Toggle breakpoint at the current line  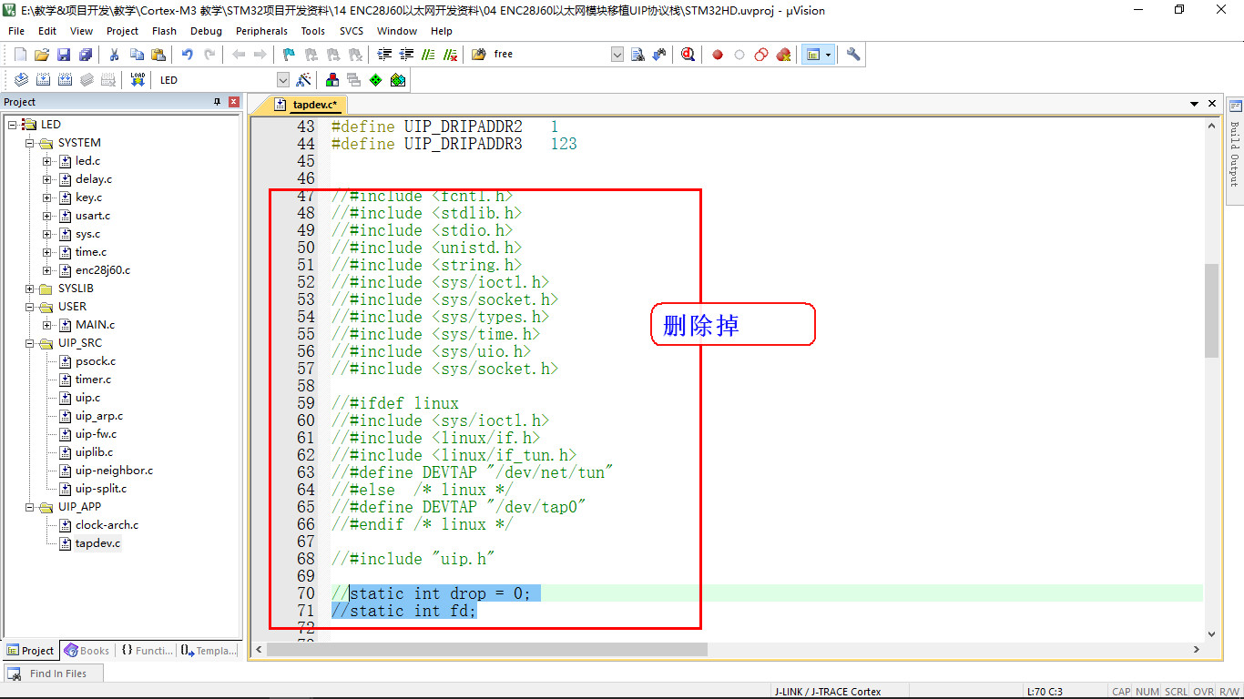tap(717, 54)
